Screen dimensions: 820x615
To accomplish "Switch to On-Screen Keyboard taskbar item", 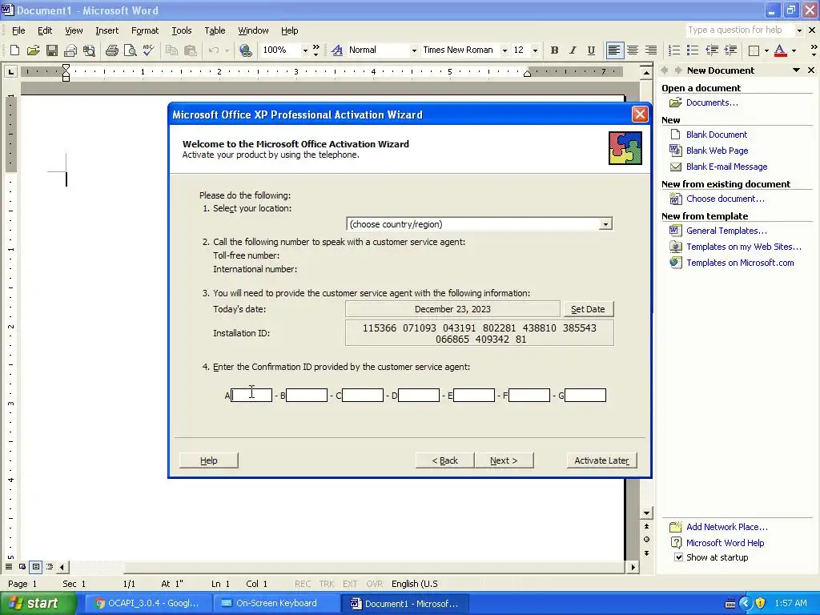I will (x=276, y=603).
